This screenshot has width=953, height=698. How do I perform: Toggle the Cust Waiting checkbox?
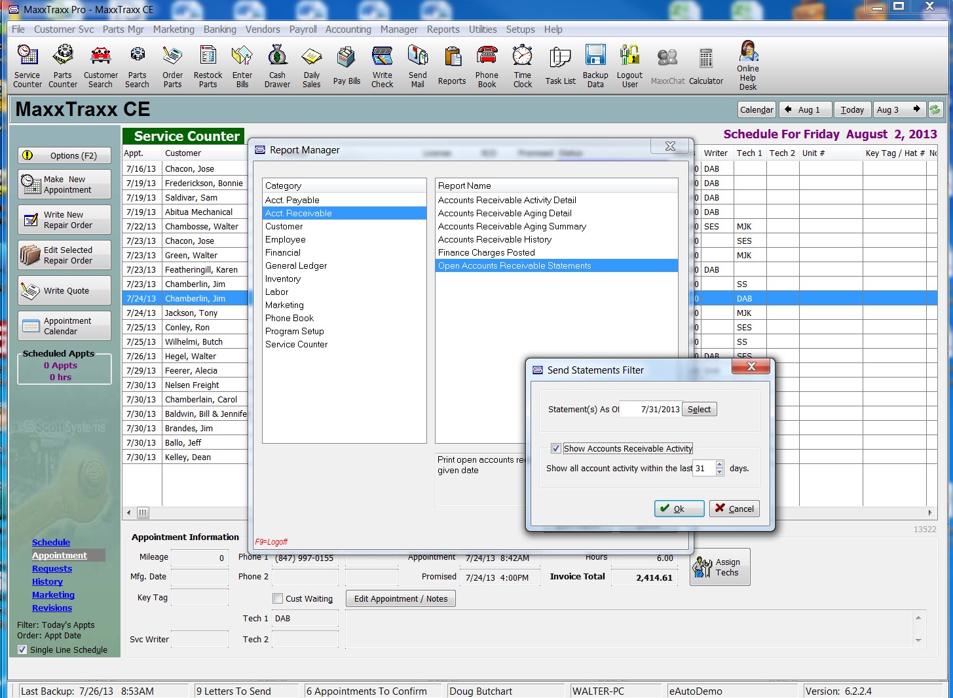click(278, 598)
